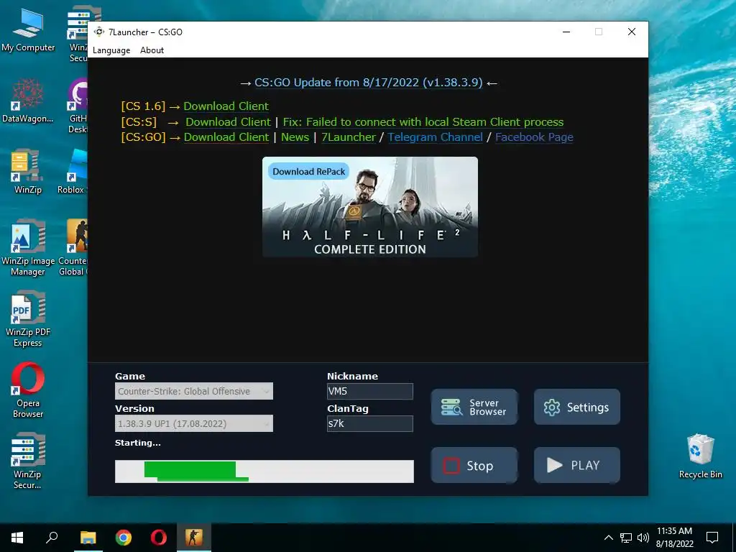Select the Roblox desktop shortcut

point(73,172)
